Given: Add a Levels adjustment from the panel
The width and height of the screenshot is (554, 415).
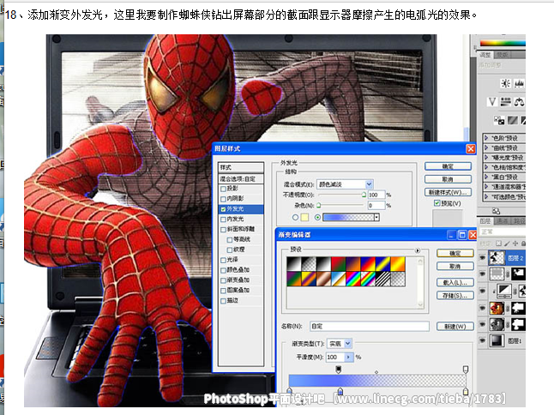Looking at the screenshot, I should point(519,83).
